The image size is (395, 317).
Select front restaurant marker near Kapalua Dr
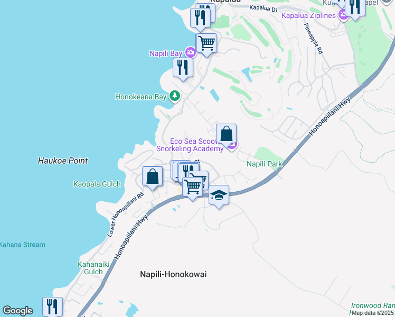pyautogui.click(x=200, y=17)
